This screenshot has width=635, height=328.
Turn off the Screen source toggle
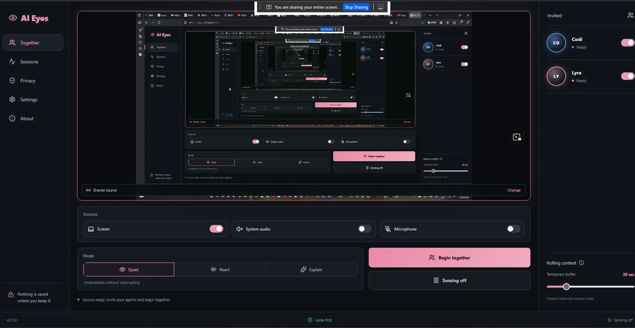[x=217, y=229]
